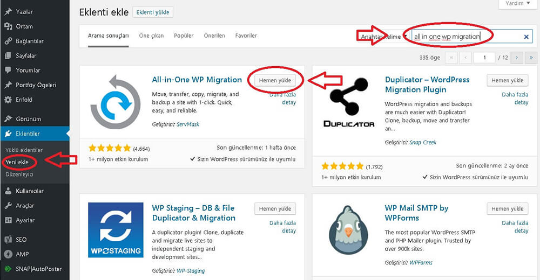The height and width of the screenshot is (280, 540).
Task: Click the Duplicator plugin logo
Action: point(349,102)
